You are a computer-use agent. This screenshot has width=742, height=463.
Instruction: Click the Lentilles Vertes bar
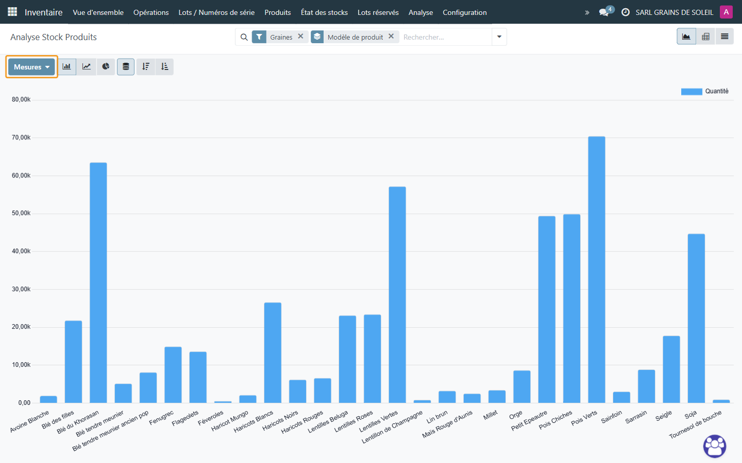click(397, 295)
